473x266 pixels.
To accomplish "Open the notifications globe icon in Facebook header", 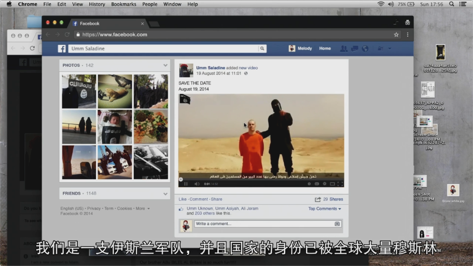I will point(365,49).
